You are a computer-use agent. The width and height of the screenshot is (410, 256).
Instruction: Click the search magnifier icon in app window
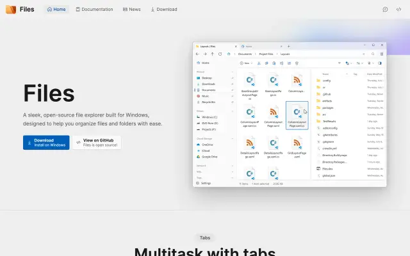(x=373, y=54)
